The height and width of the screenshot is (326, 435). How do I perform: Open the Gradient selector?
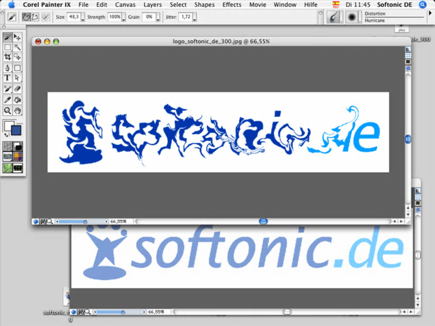click(x=18, y=146)
